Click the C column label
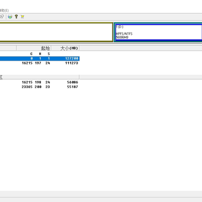The height and width of the screenshot is (202, 202). pyautogui.click(x=31, y=54)
